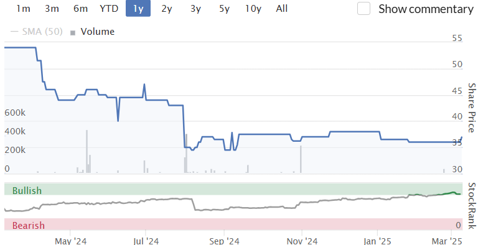Image resolution: width=478 pixels, height=245 pixels.
Task: Click the StockRank axis title
Action: click(472, 205)
